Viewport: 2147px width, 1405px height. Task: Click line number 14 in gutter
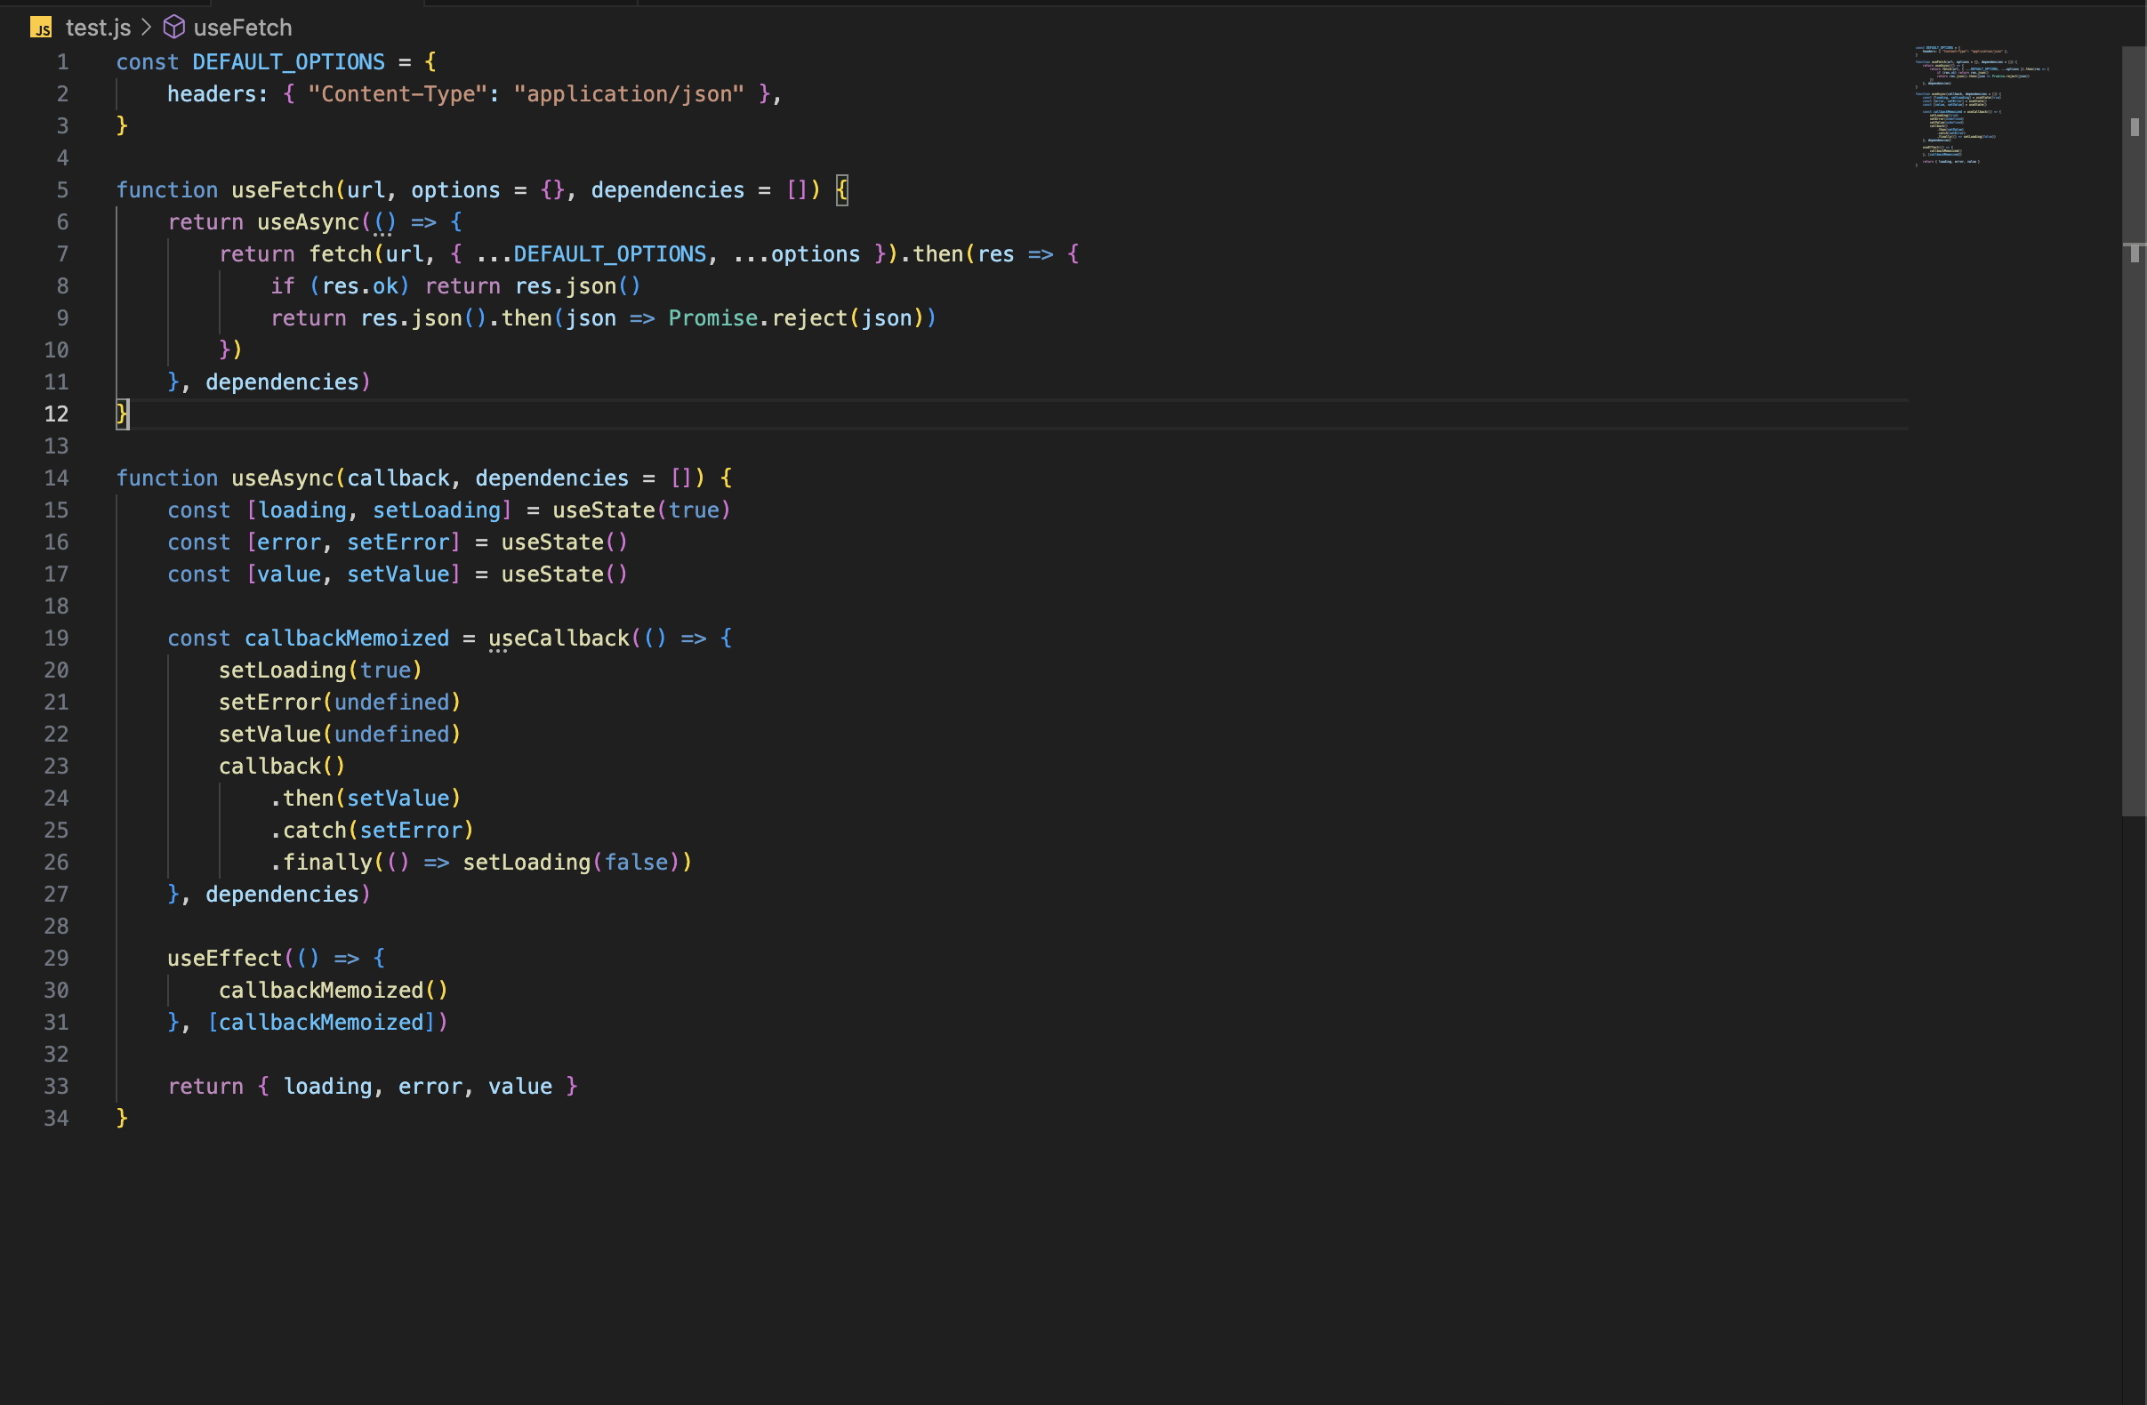pyautogui.click(x=56, y=478)
